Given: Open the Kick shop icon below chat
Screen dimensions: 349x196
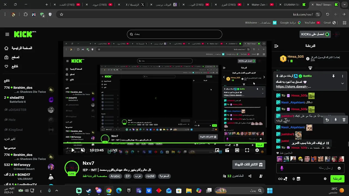Looking at the screenshot, I should 298,179.
